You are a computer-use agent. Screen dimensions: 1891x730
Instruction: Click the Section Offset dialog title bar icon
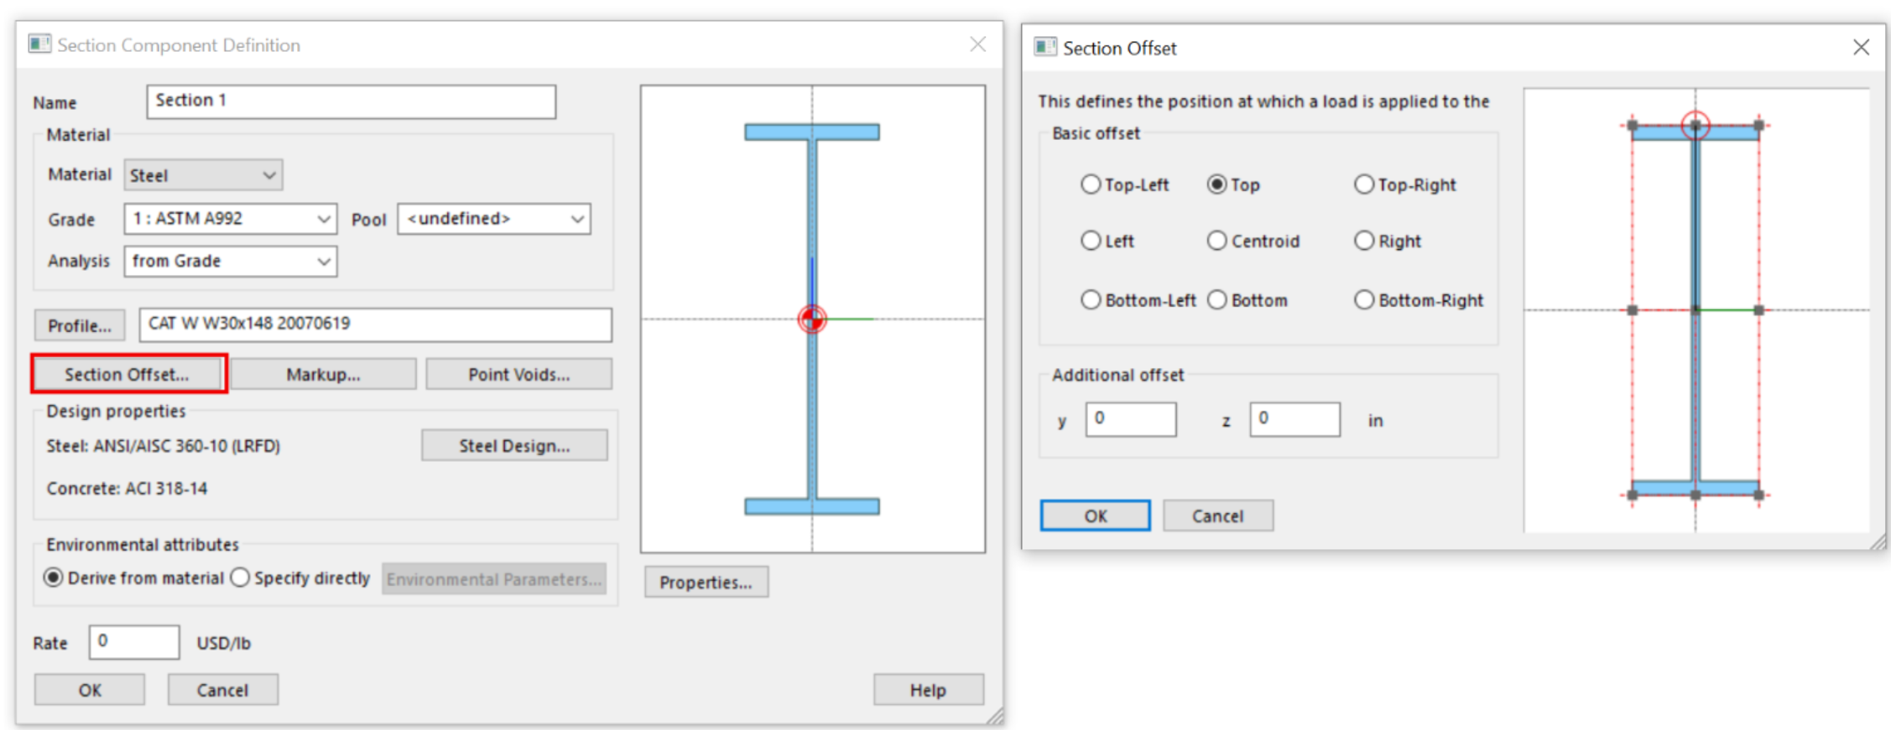pos(1044,48)
